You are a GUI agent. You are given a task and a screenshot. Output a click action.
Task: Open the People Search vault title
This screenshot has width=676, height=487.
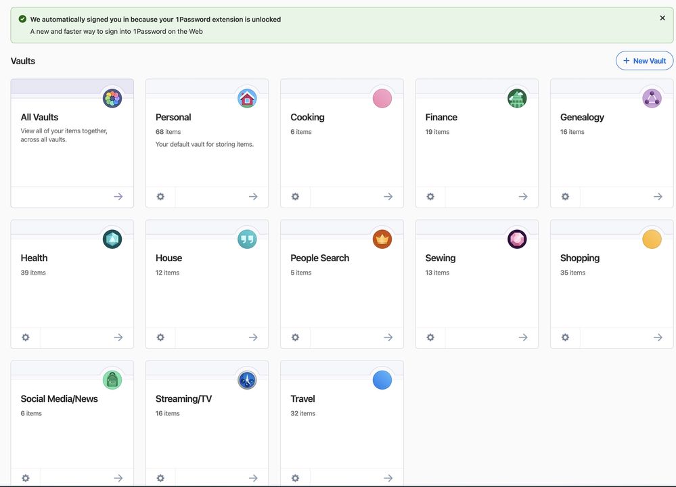tap(320, 258)
